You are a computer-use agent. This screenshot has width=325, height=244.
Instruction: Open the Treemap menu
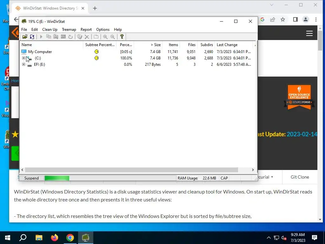[69, 30]
